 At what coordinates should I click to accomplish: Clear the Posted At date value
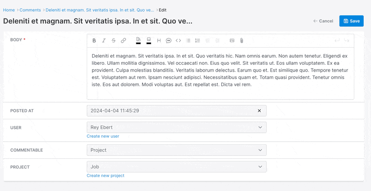tap(259, 111)
